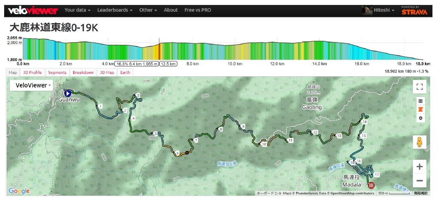Viewport: 437px width, 201px height.
Task: Click kilometer 10 marker on route
Action: [264, 144]
